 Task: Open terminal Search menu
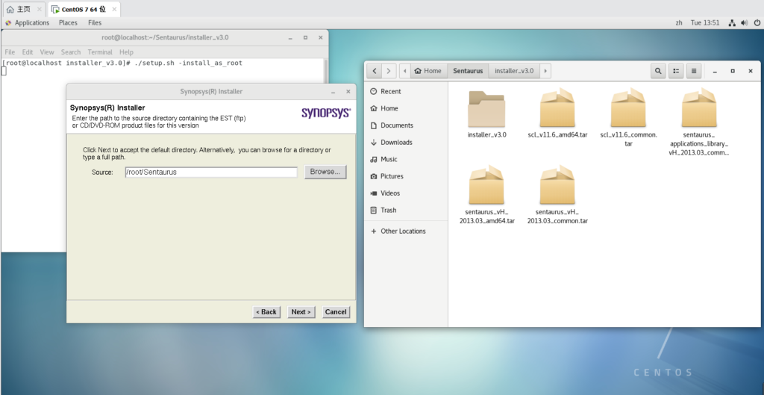pos(71,52)
